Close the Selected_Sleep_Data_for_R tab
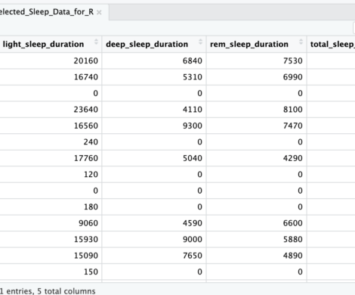 (x=99, y=12)
